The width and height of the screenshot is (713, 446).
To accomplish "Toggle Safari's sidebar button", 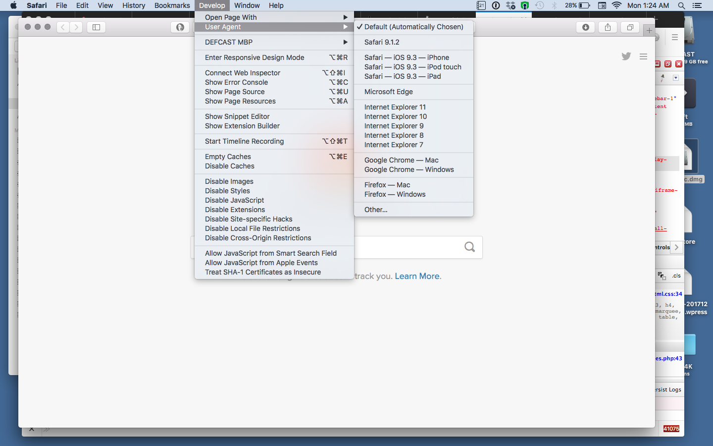I will click(97, 27).
